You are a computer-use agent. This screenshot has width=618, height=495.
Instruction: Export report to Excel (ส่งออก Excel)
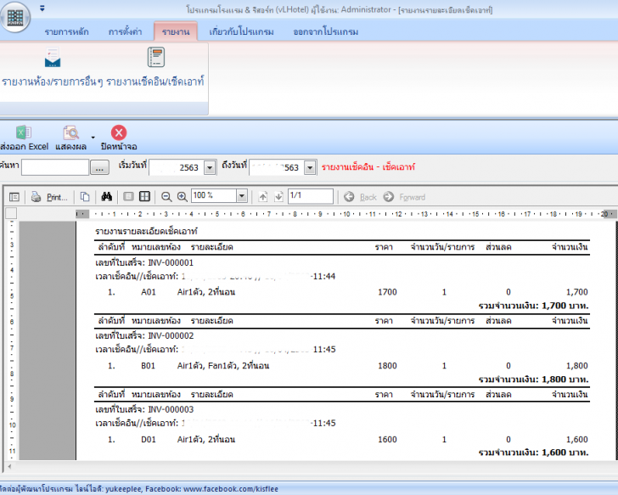pyautogui.click(x=24, y=138)
